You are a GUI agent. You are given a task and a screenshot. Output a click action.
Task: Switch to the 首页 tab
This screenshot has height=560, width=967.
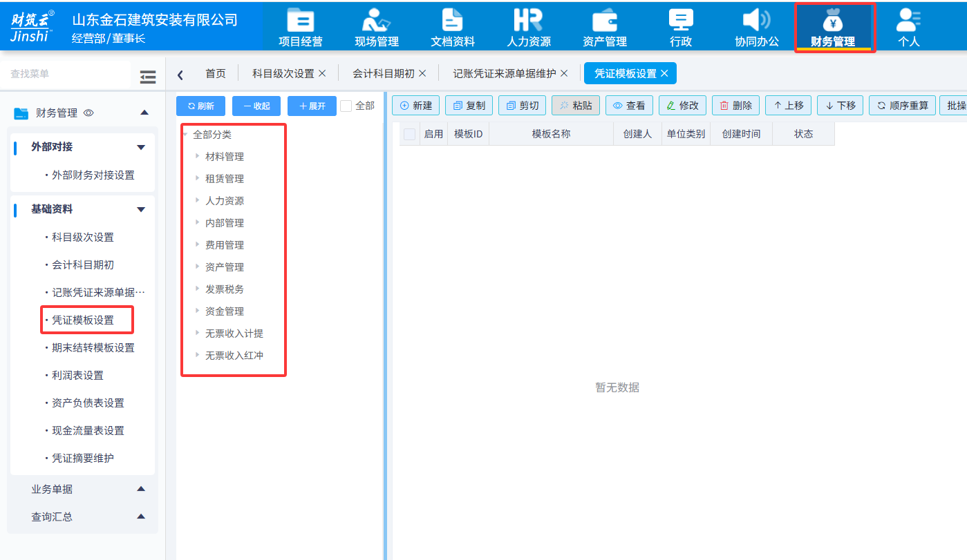click(216, 73)
